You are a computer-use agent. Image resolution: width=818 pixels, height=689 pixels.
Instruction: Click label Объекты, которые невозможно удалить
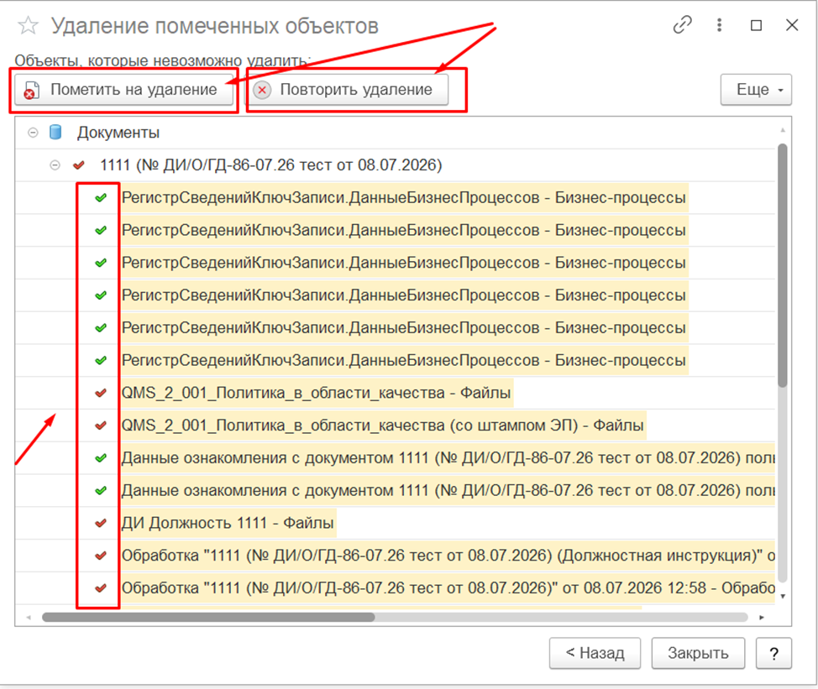(162, 60)
